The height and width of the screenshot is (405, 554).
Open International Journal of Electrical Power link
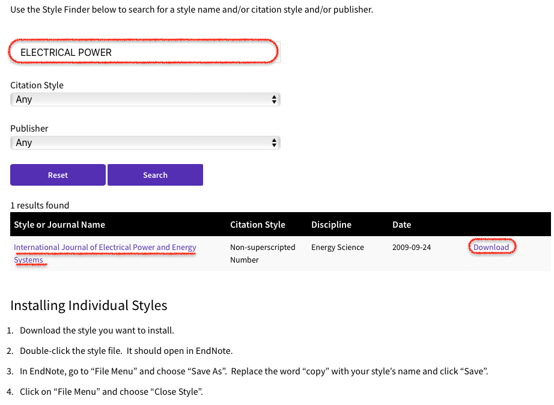point(105,254)
